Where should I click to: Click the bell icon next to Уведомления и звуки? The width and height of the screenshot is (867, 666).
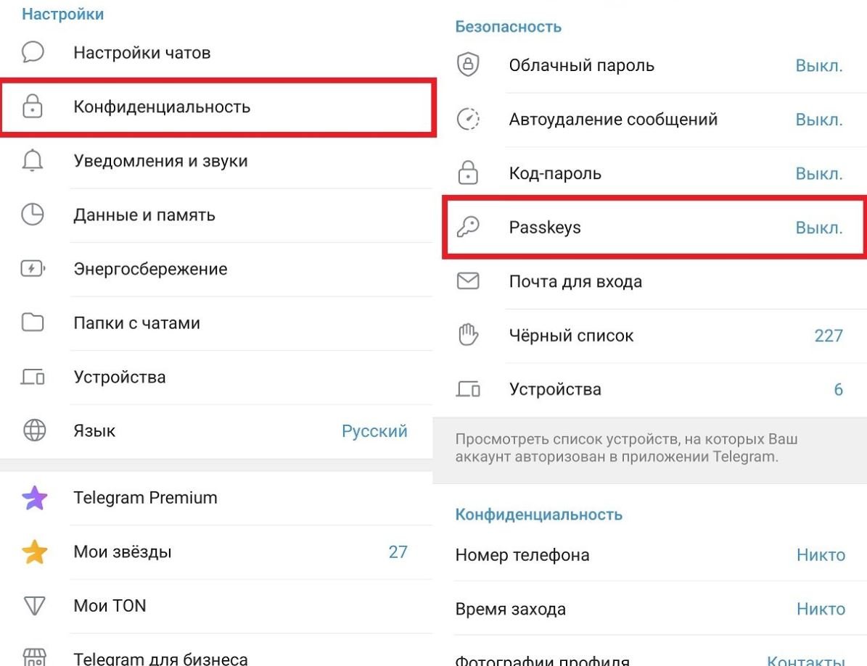(30, 161)
